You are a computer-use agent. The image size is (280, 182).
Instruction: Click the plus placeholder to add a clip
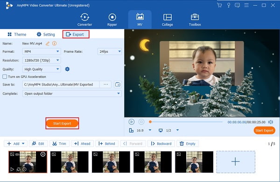pyautogui.click(x=236, y=162)
